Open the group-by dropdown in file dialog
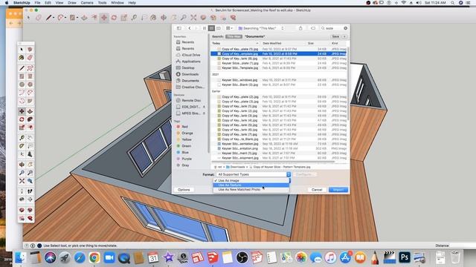476x267 pixels. 229,28
